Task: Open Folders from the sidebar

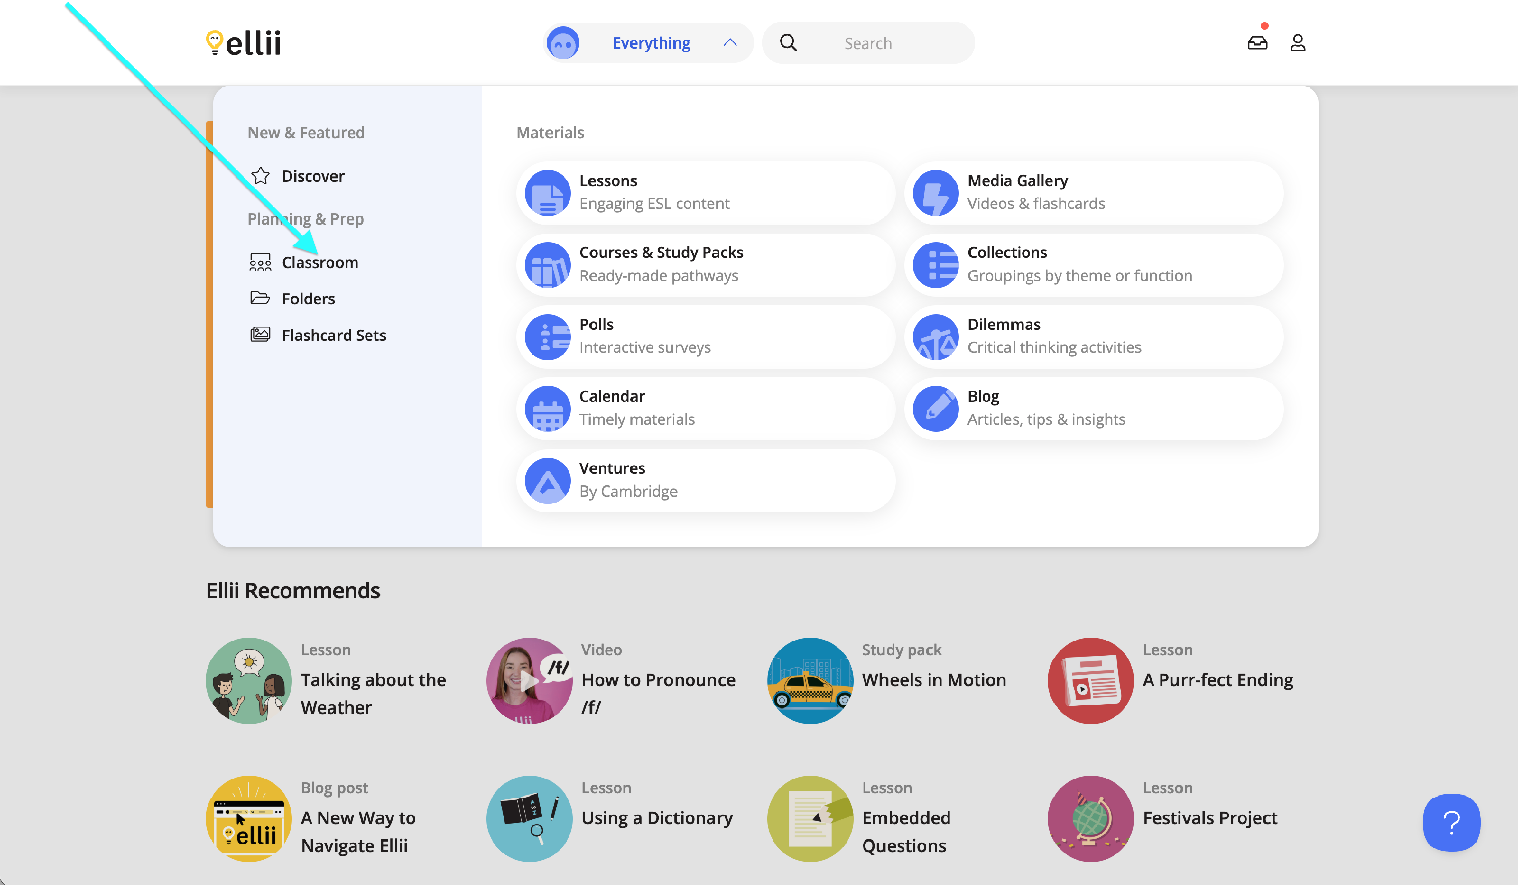Action: pos(308,298)
